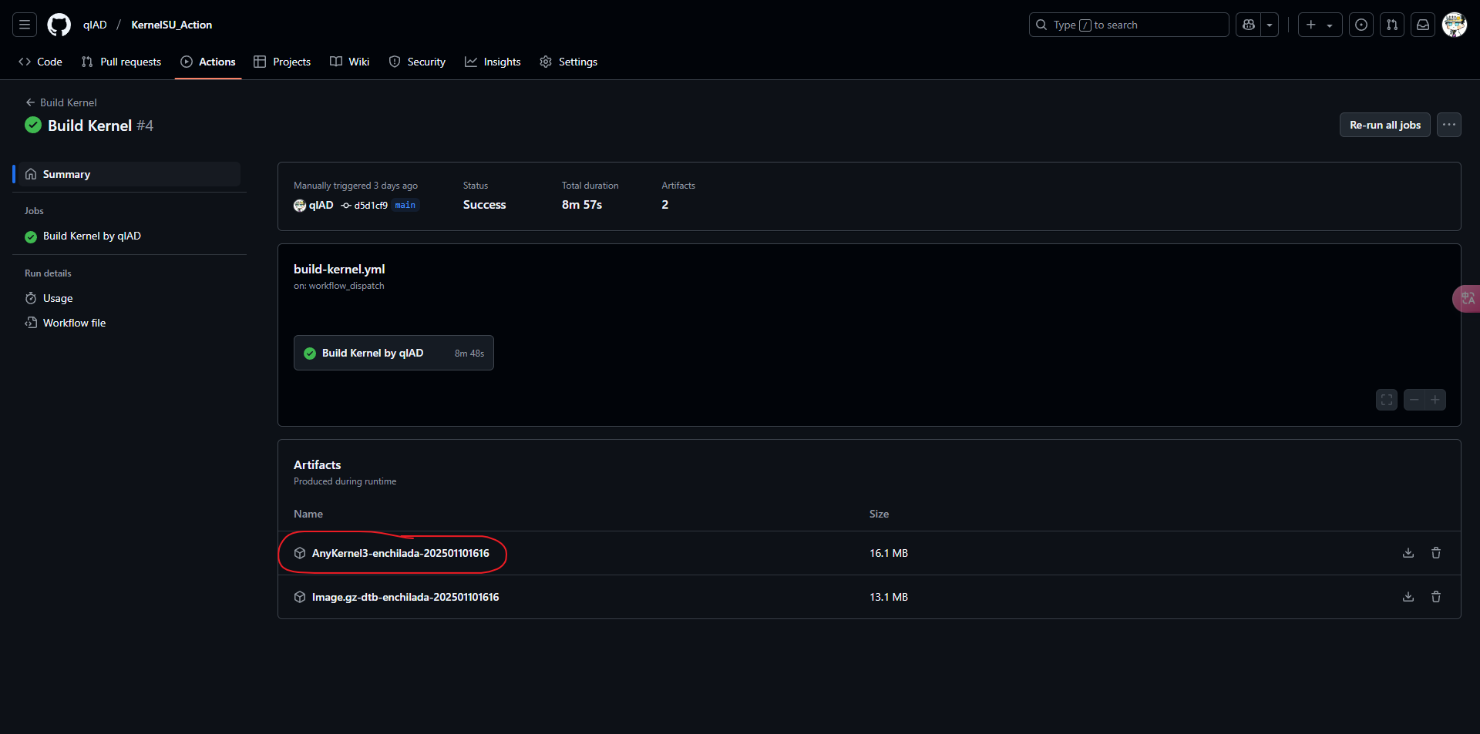Click the Artifacts count 2
1480x734 pixels.
tap(664, 204)
